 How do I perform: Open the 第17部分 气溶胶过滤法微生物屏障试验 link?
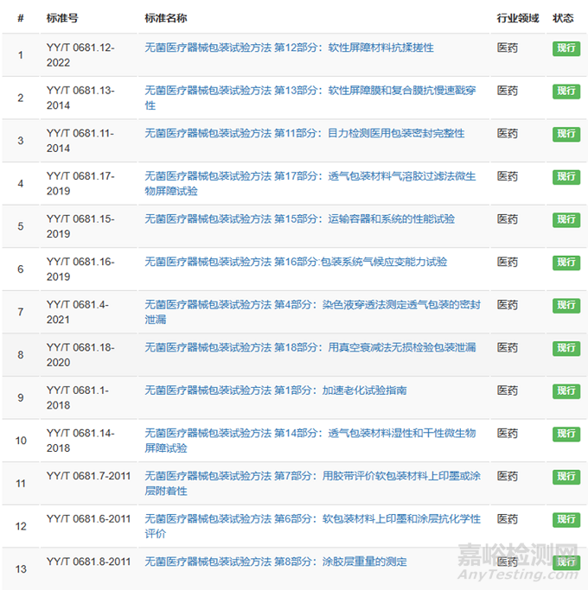pyautogui.click(x=310, y=176)
